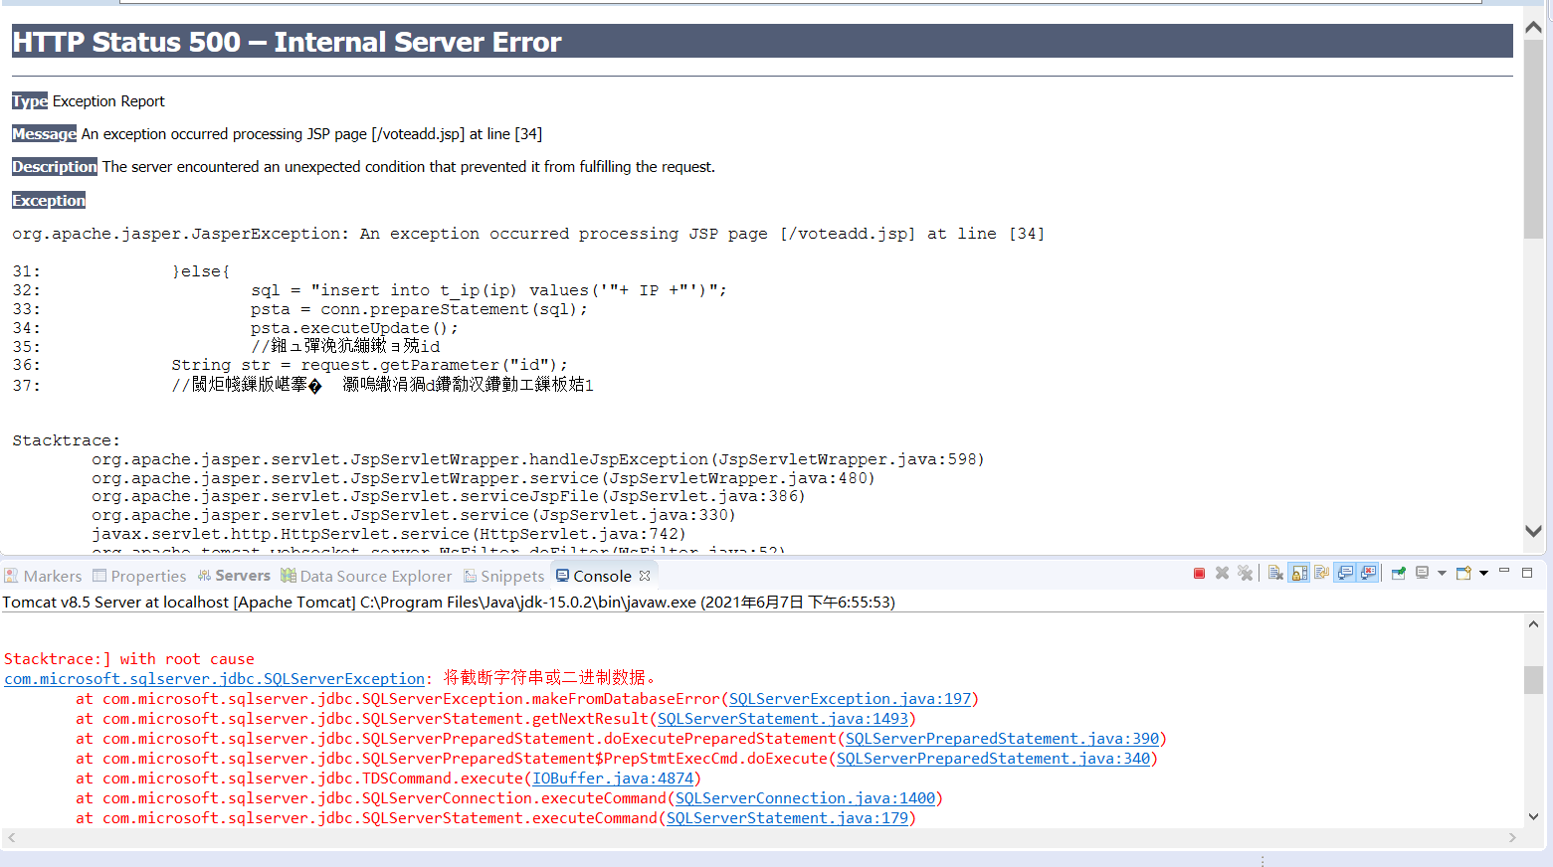Click 'Stacktrace:] with root cause' console line

(129, 659)
